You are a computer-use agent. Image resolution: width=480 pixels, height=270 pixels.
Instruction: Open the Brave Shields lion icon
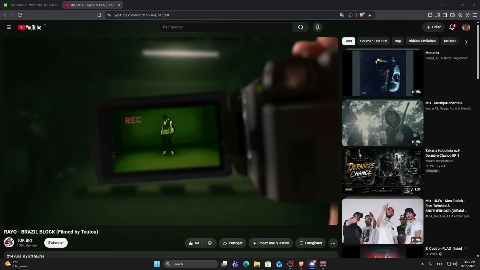361,15
